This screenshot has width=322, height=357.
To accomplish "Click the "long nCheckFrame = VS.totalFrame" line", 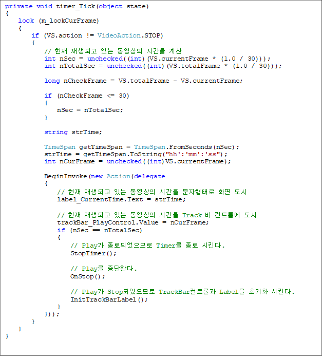I will (x=144, y=81).
